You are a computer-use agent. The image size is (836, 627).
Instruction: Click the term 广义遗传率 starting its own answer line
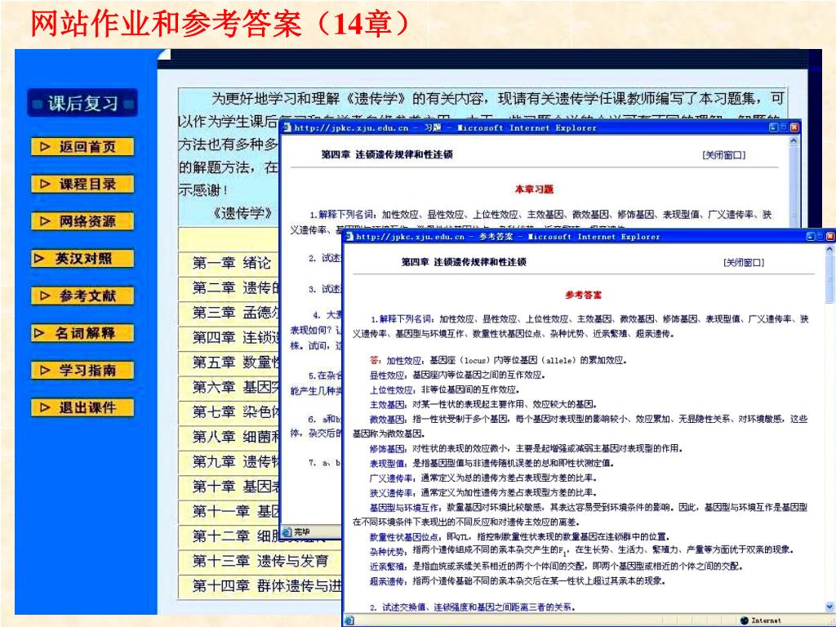tap(391, 478)
